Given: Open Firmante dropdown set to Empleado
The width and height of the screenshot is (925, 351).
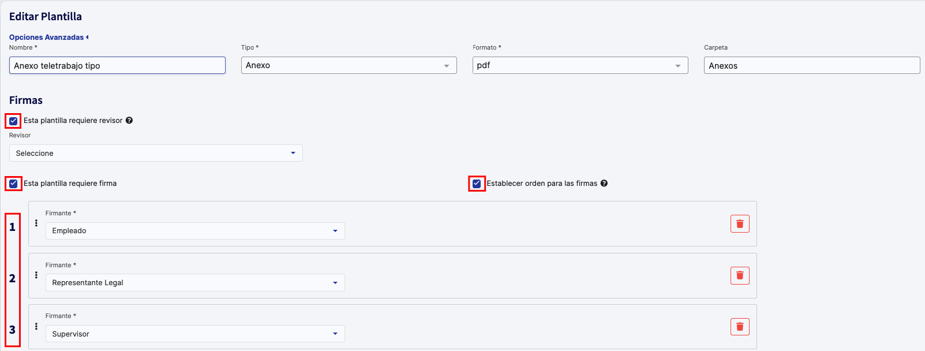Looking at the screenshot, I should point(195,231).
